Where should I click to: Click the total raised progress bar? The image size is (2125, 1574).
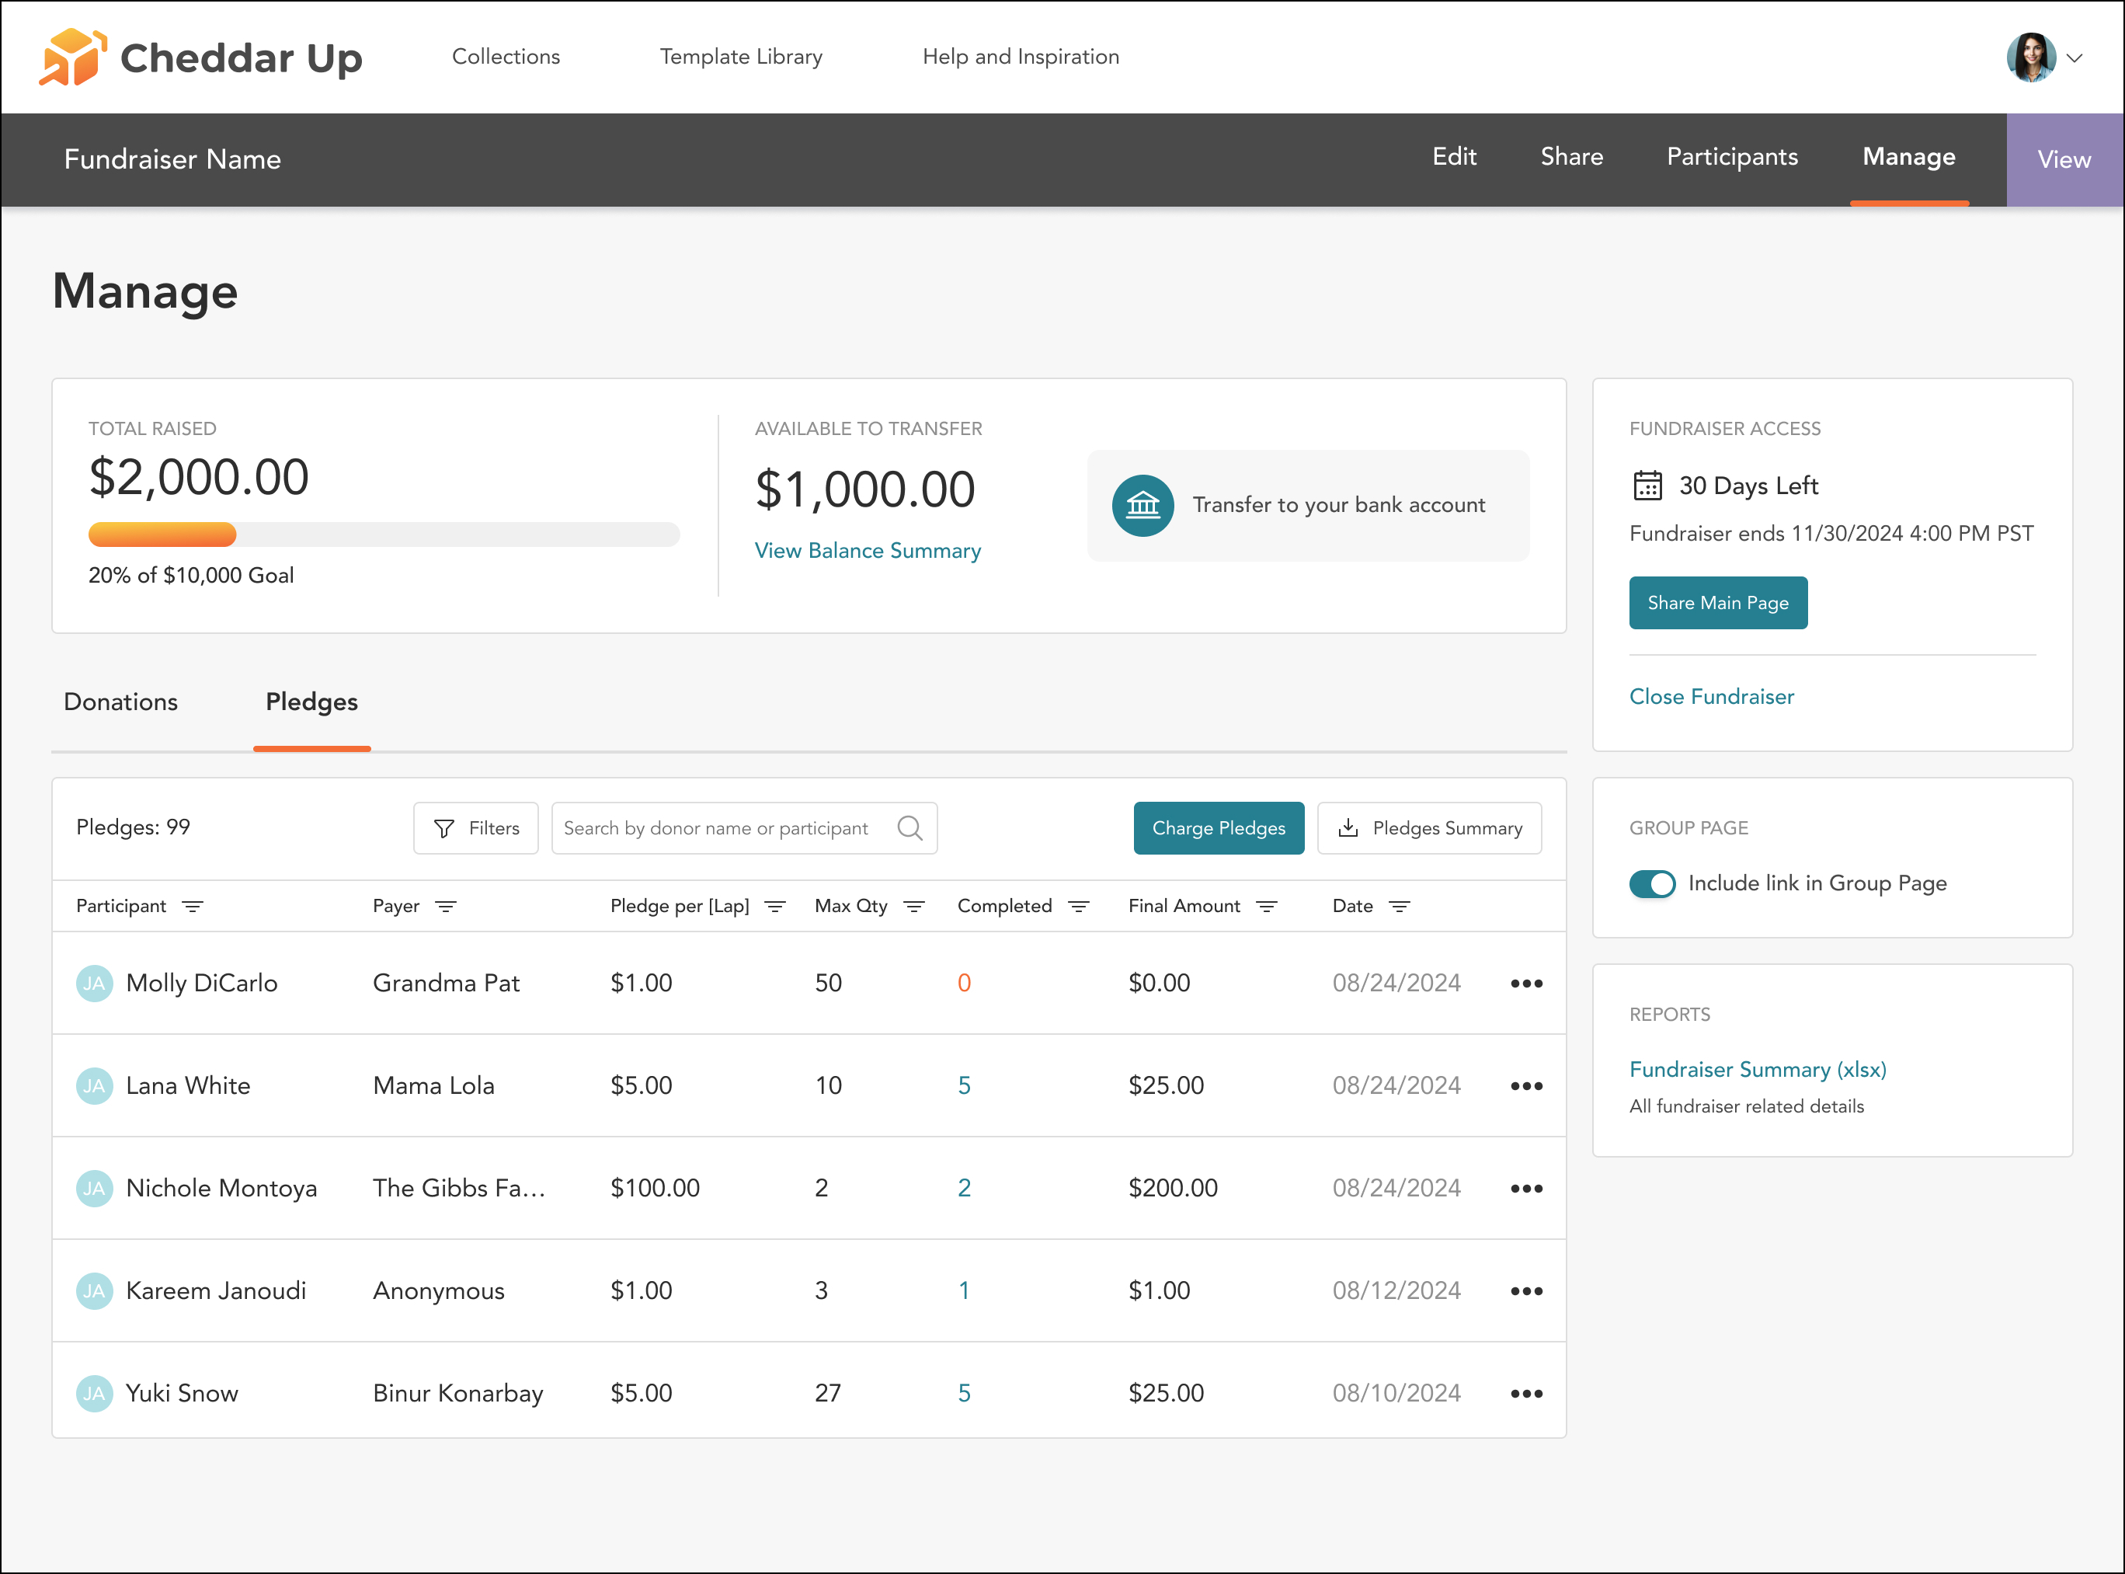(x=383, y=535)
